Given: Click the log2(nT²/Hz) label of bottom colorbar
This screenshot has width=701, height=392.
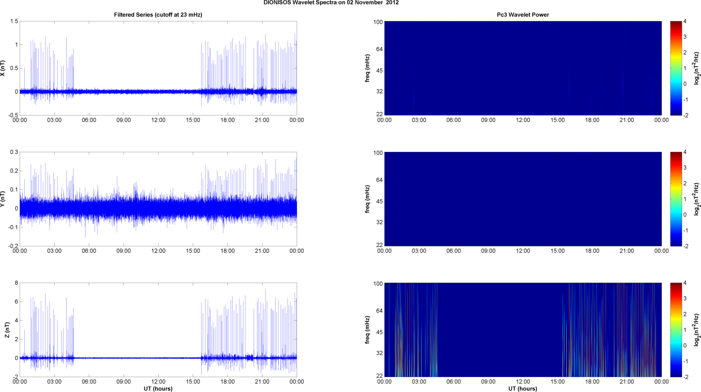Looking at the screenshot, I should click(x=697, y=330).
